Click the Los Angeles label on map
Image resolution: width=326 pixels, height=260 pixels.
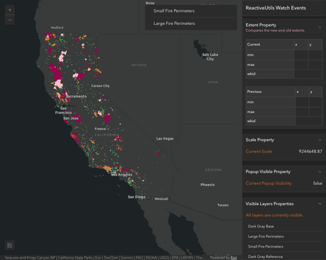pyautogui.click(x=122, y=175)
